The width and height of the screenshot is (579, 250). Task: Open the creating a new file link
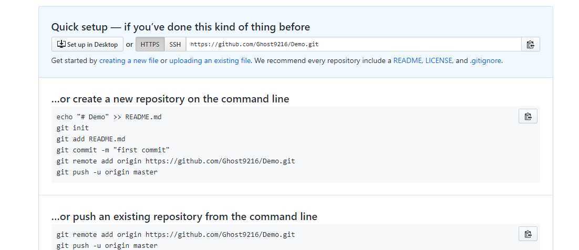click(129, 60)
